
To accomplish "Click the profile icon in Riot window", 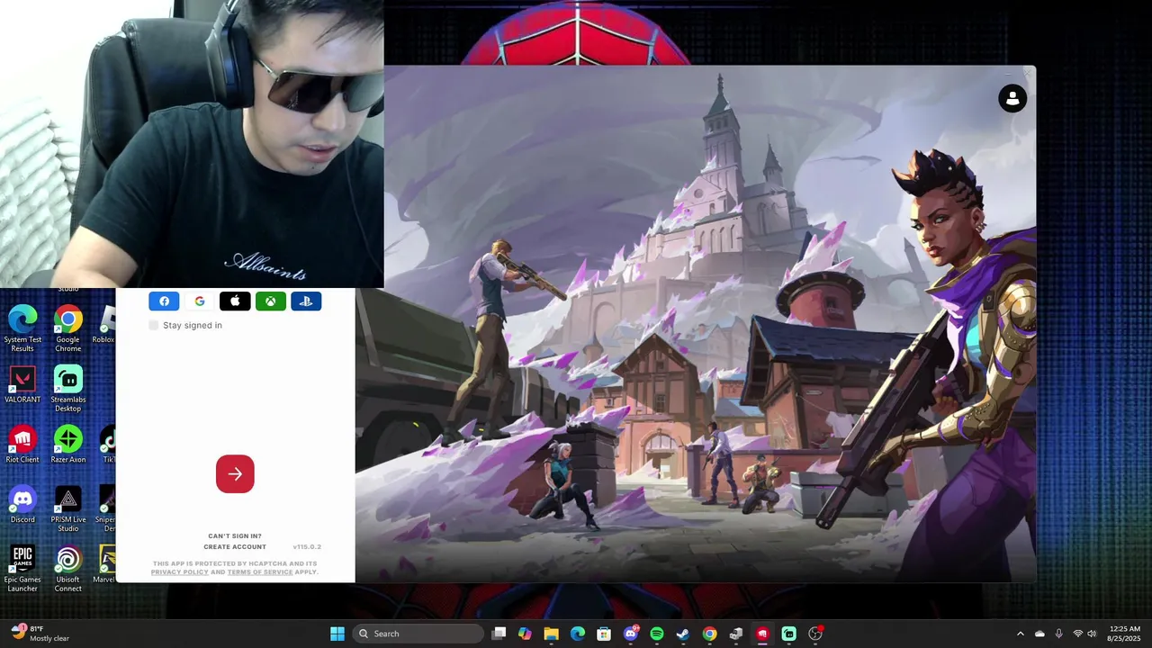I will point(1012,98).
